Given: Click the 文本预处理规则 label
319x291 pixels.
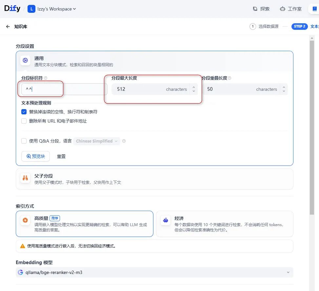Looking at the screenshot, I should click(x=36, y=103).
